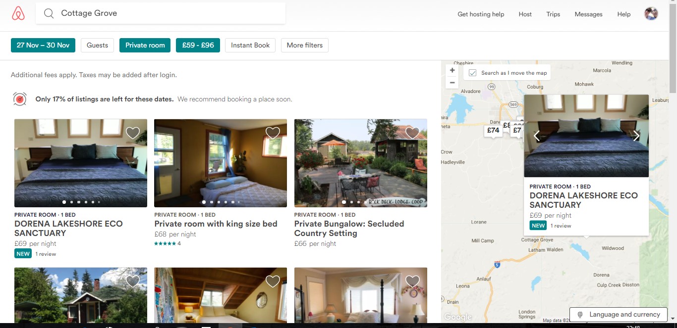Adjust the £59 - £96 price range filter
677x328 pixels.
click(198, 45)
